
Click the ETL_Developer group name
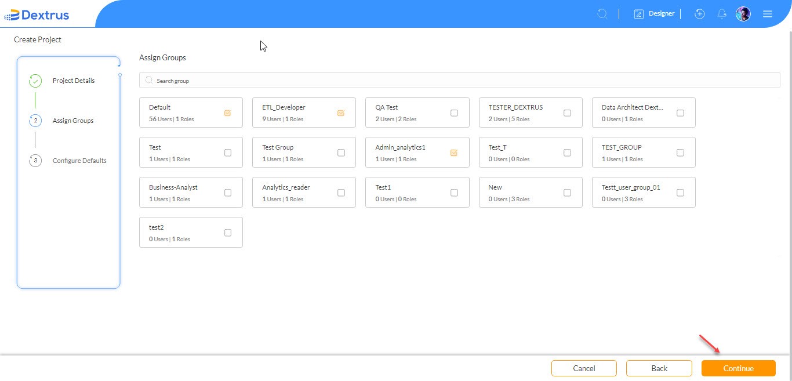click(x=284, y=107)
